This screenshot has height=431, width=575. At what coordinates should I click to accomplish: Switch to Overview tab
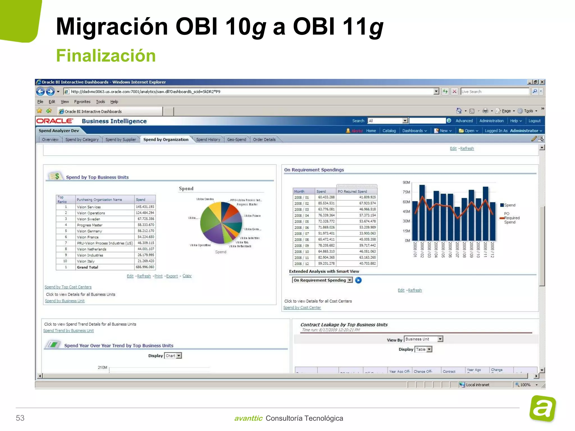50,139
